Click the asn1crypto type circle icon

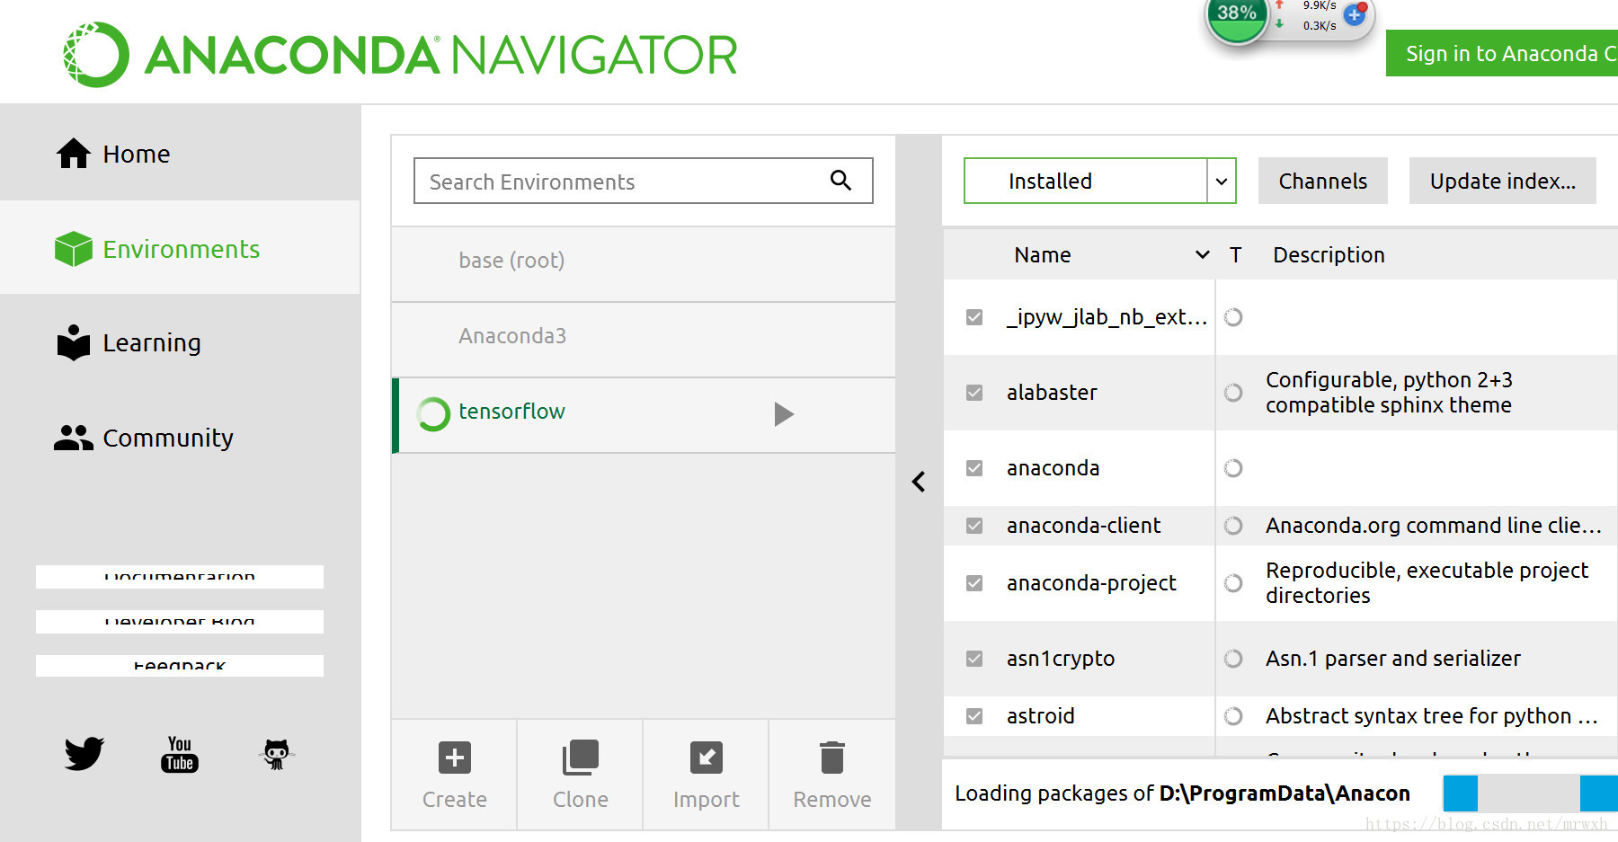[x=1233, y=659]
